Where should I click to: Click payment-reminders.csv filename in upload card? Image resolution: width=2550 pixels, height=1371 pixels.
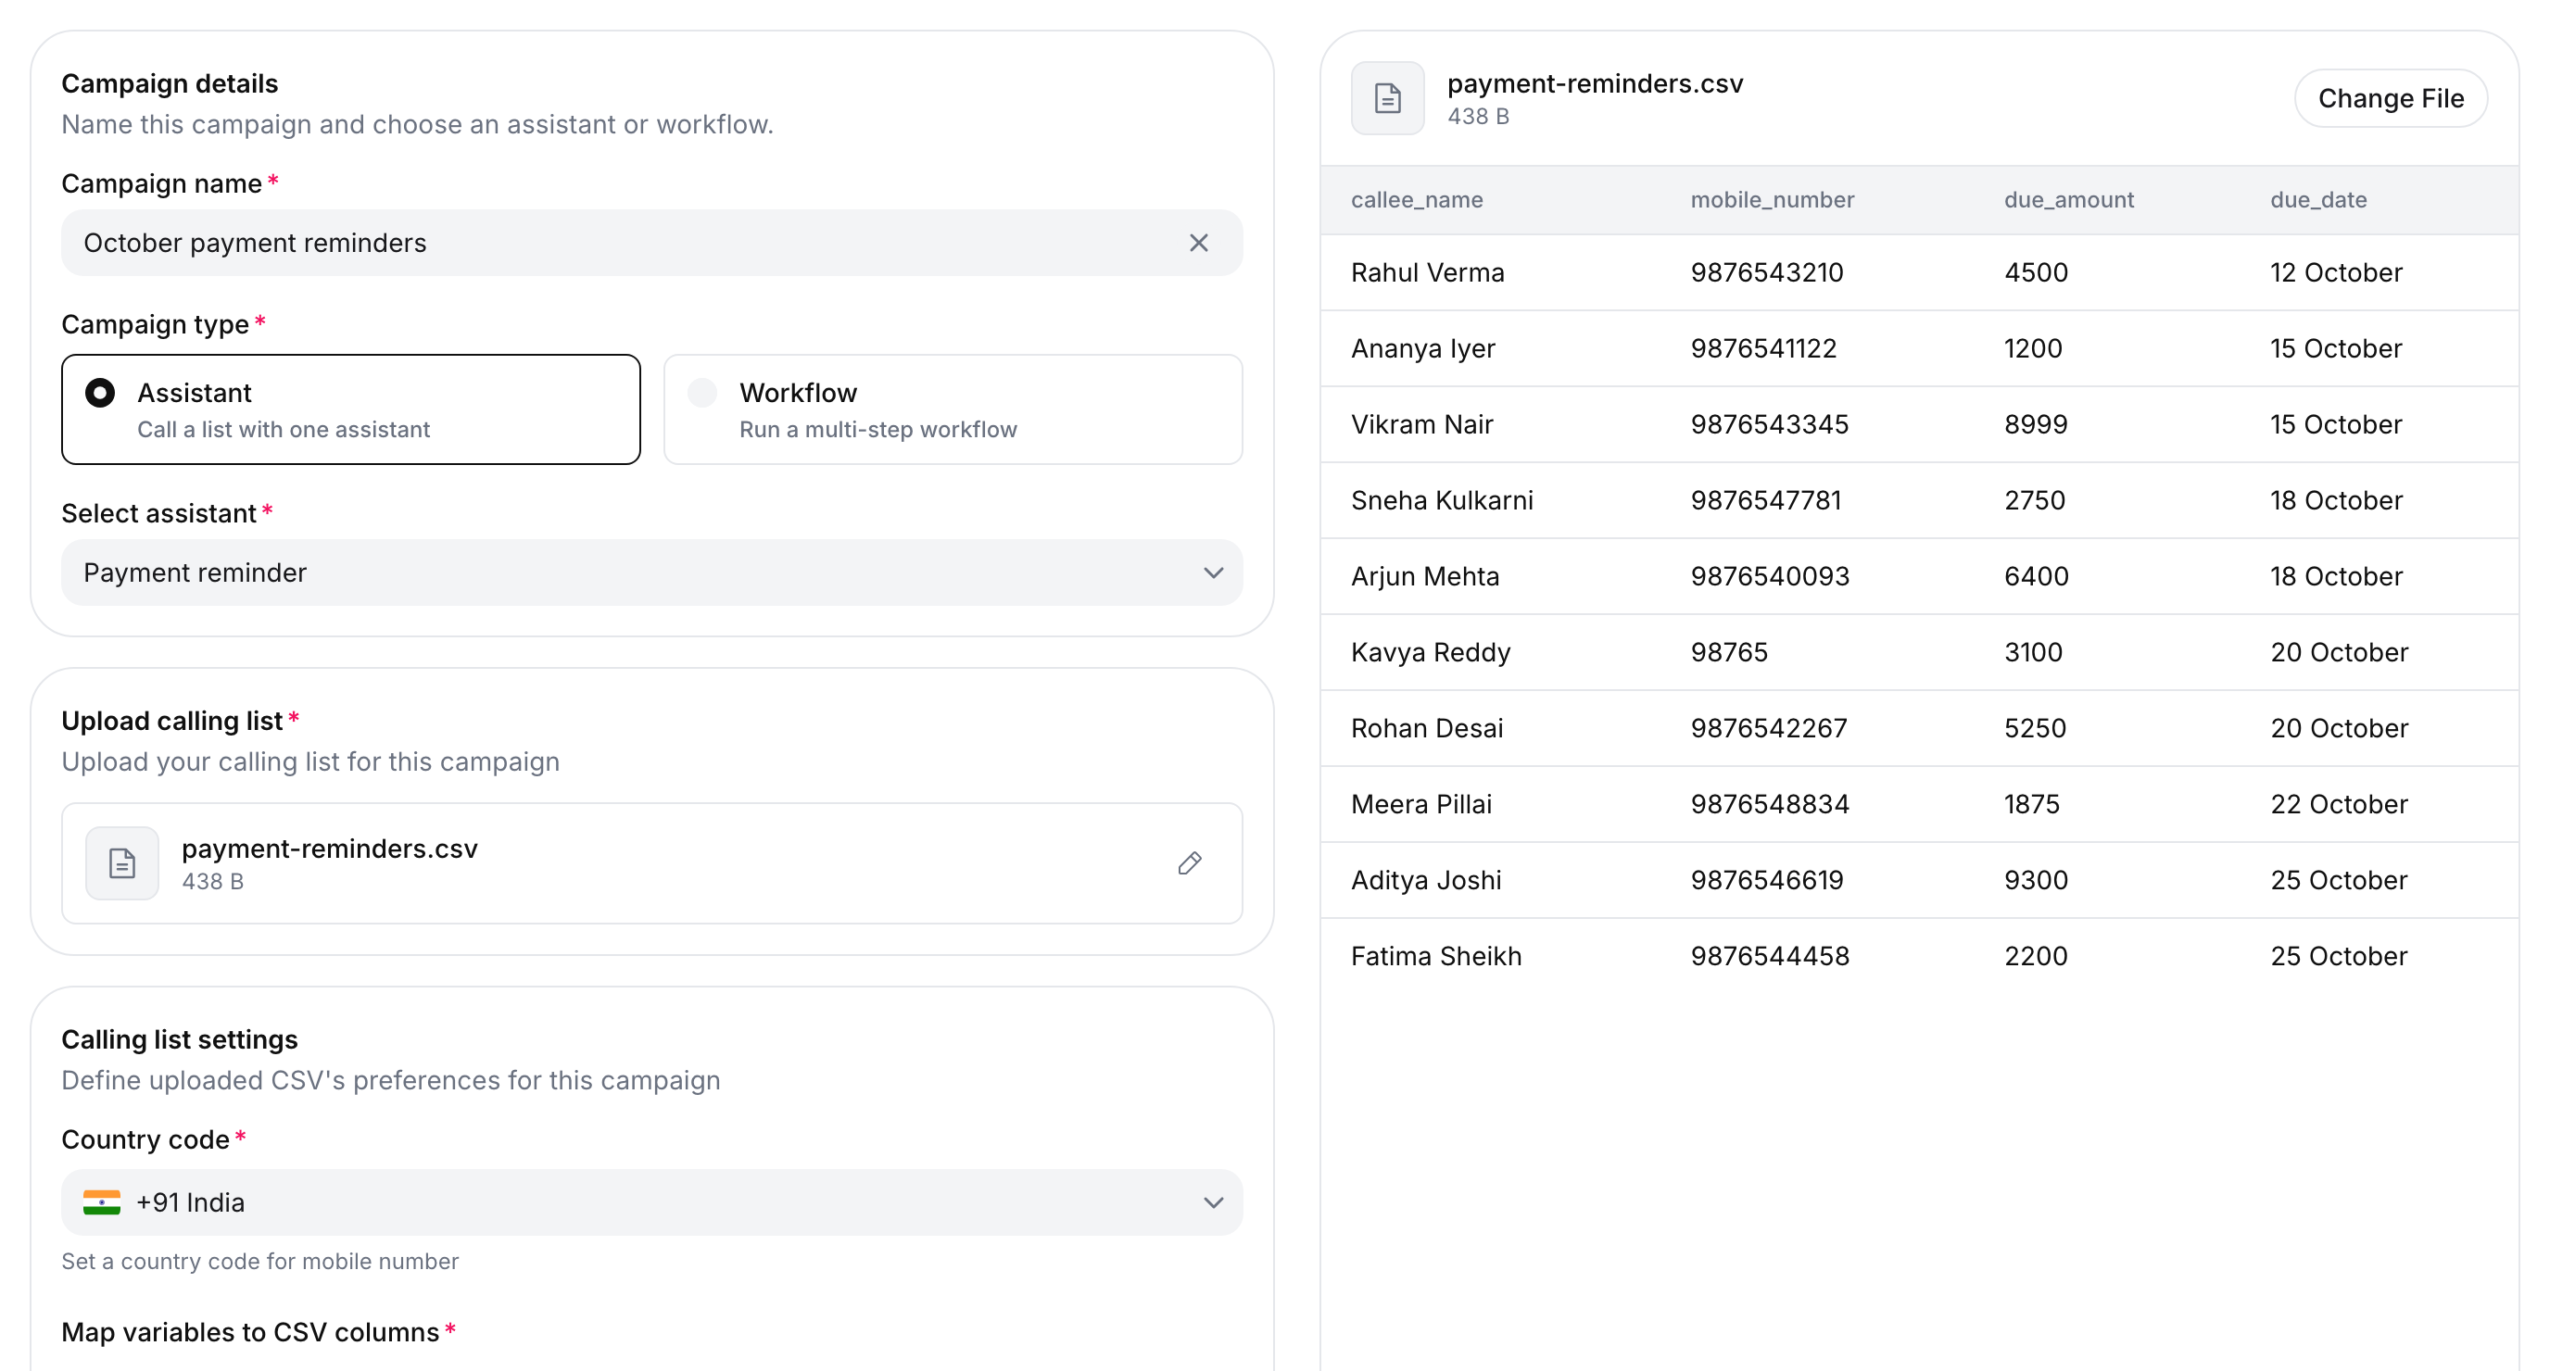point(330,849)
